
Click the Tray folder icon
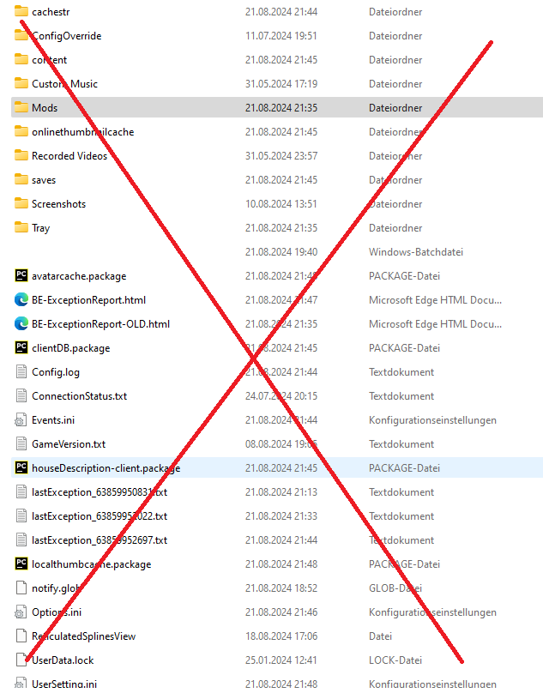pyautogui.click(x=21, y=228)
